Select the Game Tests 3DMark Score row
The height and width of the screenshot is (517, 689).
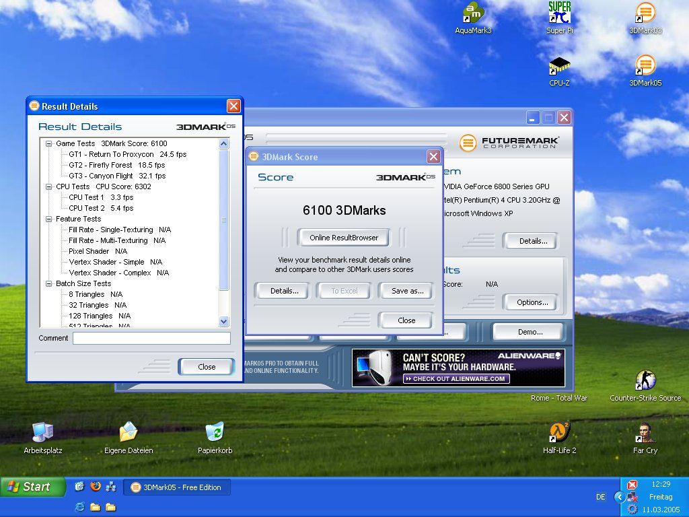tap(111, 144)
